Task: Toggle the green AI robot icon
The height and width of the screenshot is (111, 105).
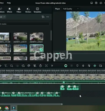Action: [95, 66]
